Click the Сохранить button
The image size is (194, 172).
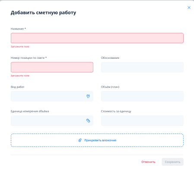coord(172,162)
